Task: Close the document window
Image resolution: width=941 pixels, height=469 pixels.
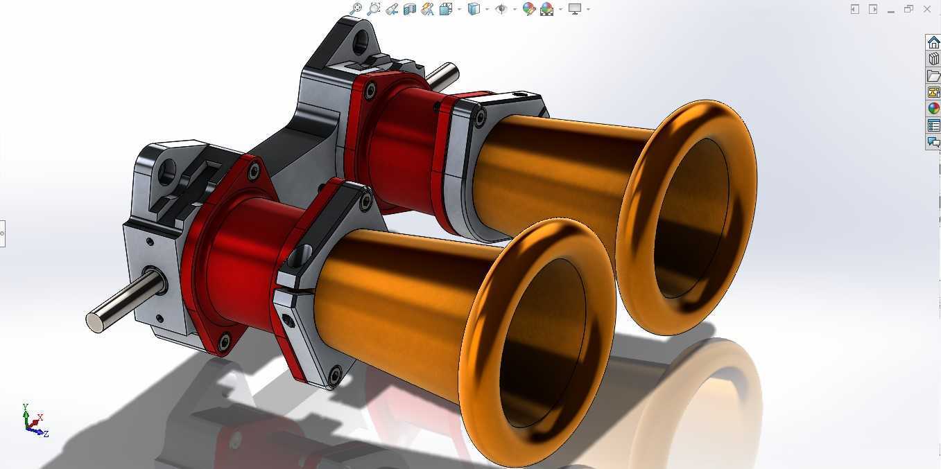Action: [x=927, y=9]
